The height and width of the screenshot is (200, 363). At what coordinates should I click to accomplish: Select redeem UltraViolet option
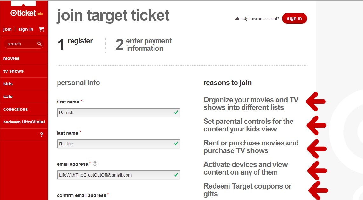click(24, 122)
